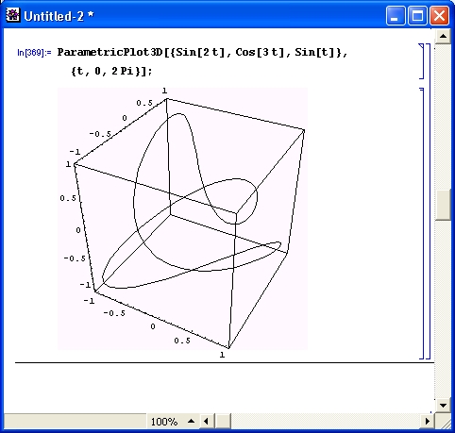Click the vertical scrollbar up arrow
This screenshot has height=433, width=455.
[x=443, y=37]
